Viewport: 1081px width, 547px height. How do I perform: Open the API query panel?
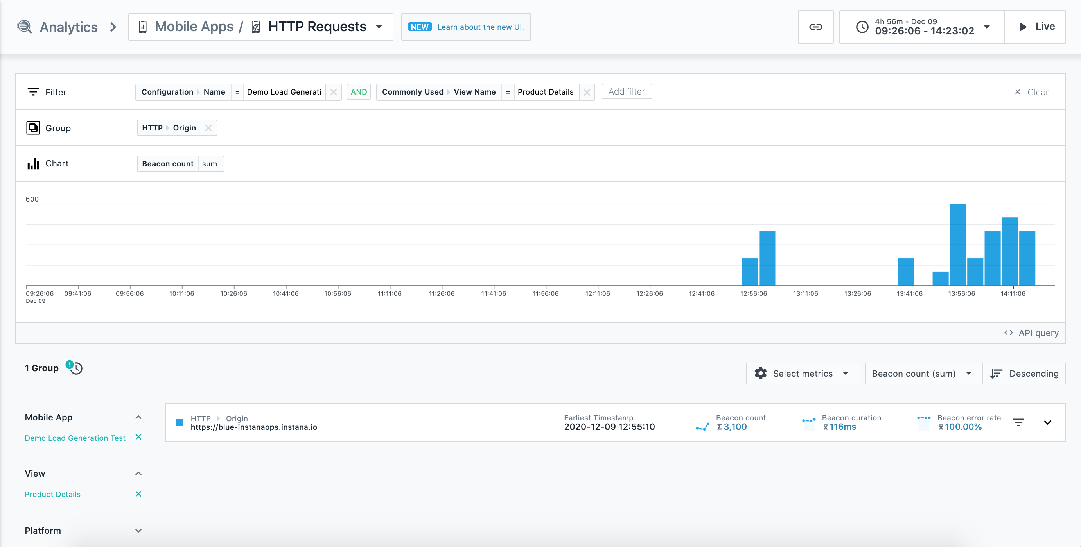coord(1031,333)
